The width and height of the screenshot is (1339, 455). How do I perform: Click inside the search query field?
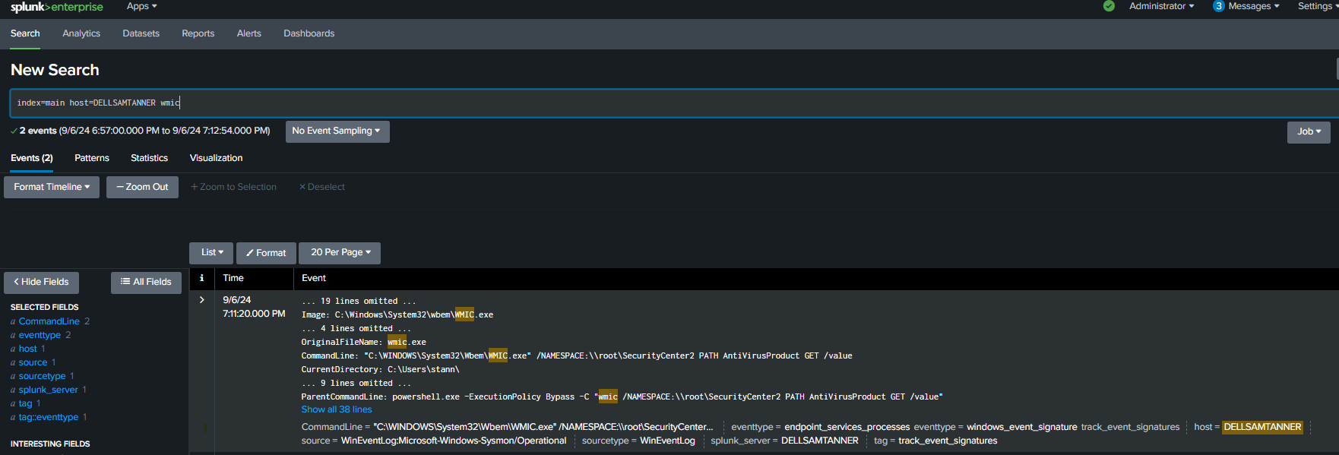[608, 103]
